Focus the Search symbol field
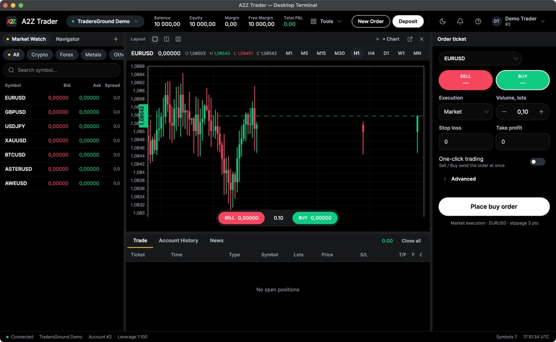This screenshot has height=342, width=556. (62, 70)
